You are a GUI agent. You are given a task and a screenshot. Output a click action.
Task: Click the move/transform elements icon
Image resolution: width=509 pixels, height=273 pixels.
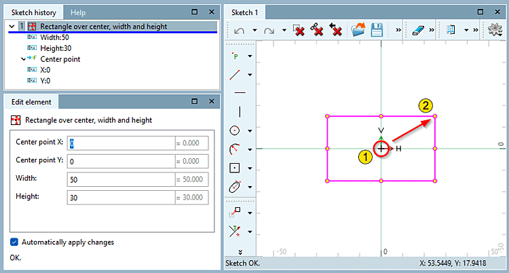(235, 213)
